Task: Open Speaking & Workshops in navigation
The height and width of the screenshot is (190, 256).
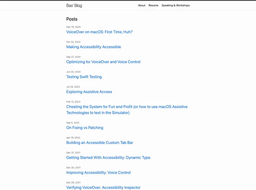Action: pos(175,6)
